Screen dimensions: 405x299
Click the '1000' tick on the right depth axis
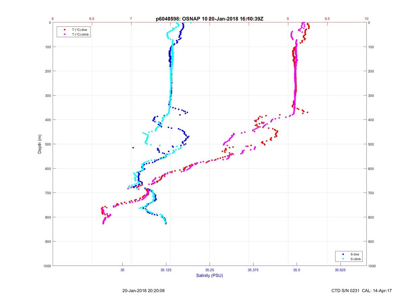pyautogui.click(x=372, y=266)
